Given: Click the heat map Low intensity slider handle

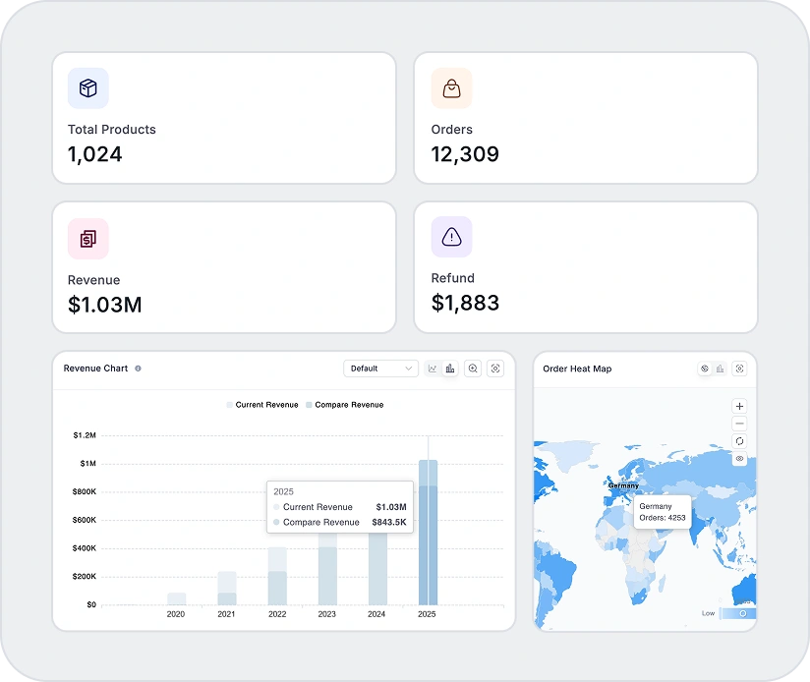Looking at the screenshot, I should (x=742, y=613).
